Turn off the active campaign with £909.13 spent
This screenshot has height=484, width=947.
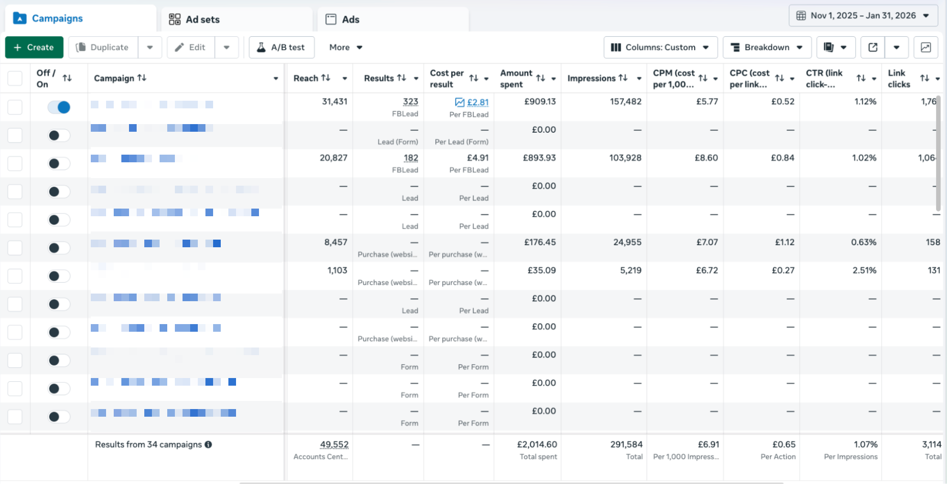click(x=59, y=107)
